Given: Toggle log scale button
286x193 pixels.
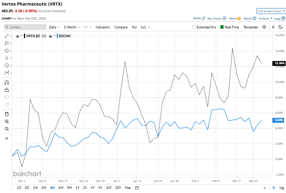Looking at the screenshot, I should click(282, 188).
